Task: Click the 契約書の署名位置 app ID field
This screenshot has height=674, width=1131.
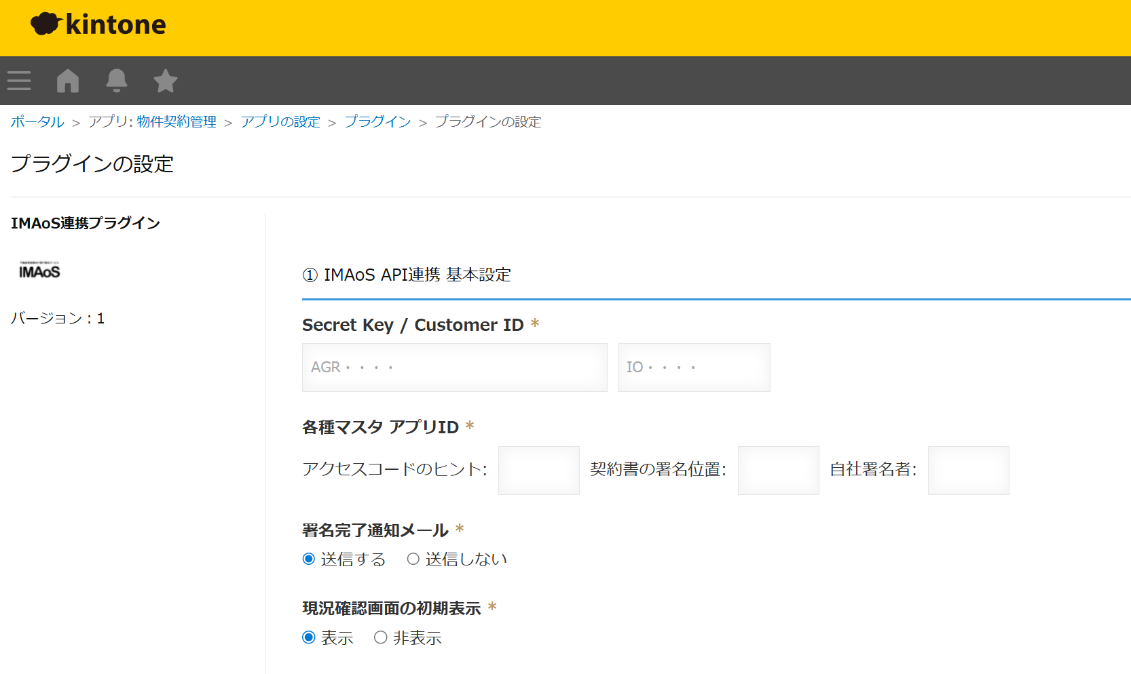Action: pyautogui.click(x=778, y=470)
